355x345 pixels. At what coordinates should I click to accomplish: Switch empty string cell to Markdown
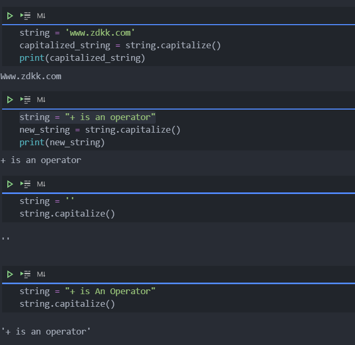click(41, 184)
